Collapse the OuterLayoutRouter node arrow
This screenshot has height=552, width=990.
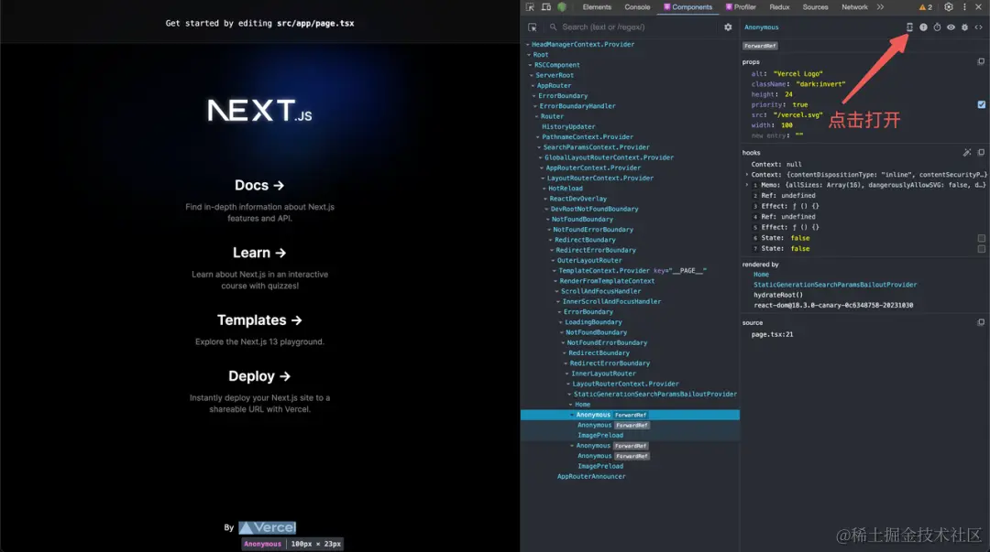coord(553,261)
